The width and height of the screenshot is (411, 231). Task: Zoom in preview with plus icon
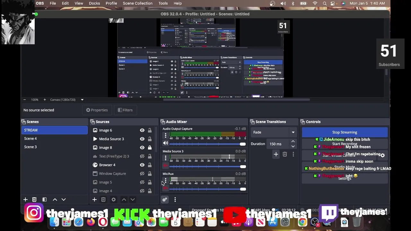click(45, 99)
